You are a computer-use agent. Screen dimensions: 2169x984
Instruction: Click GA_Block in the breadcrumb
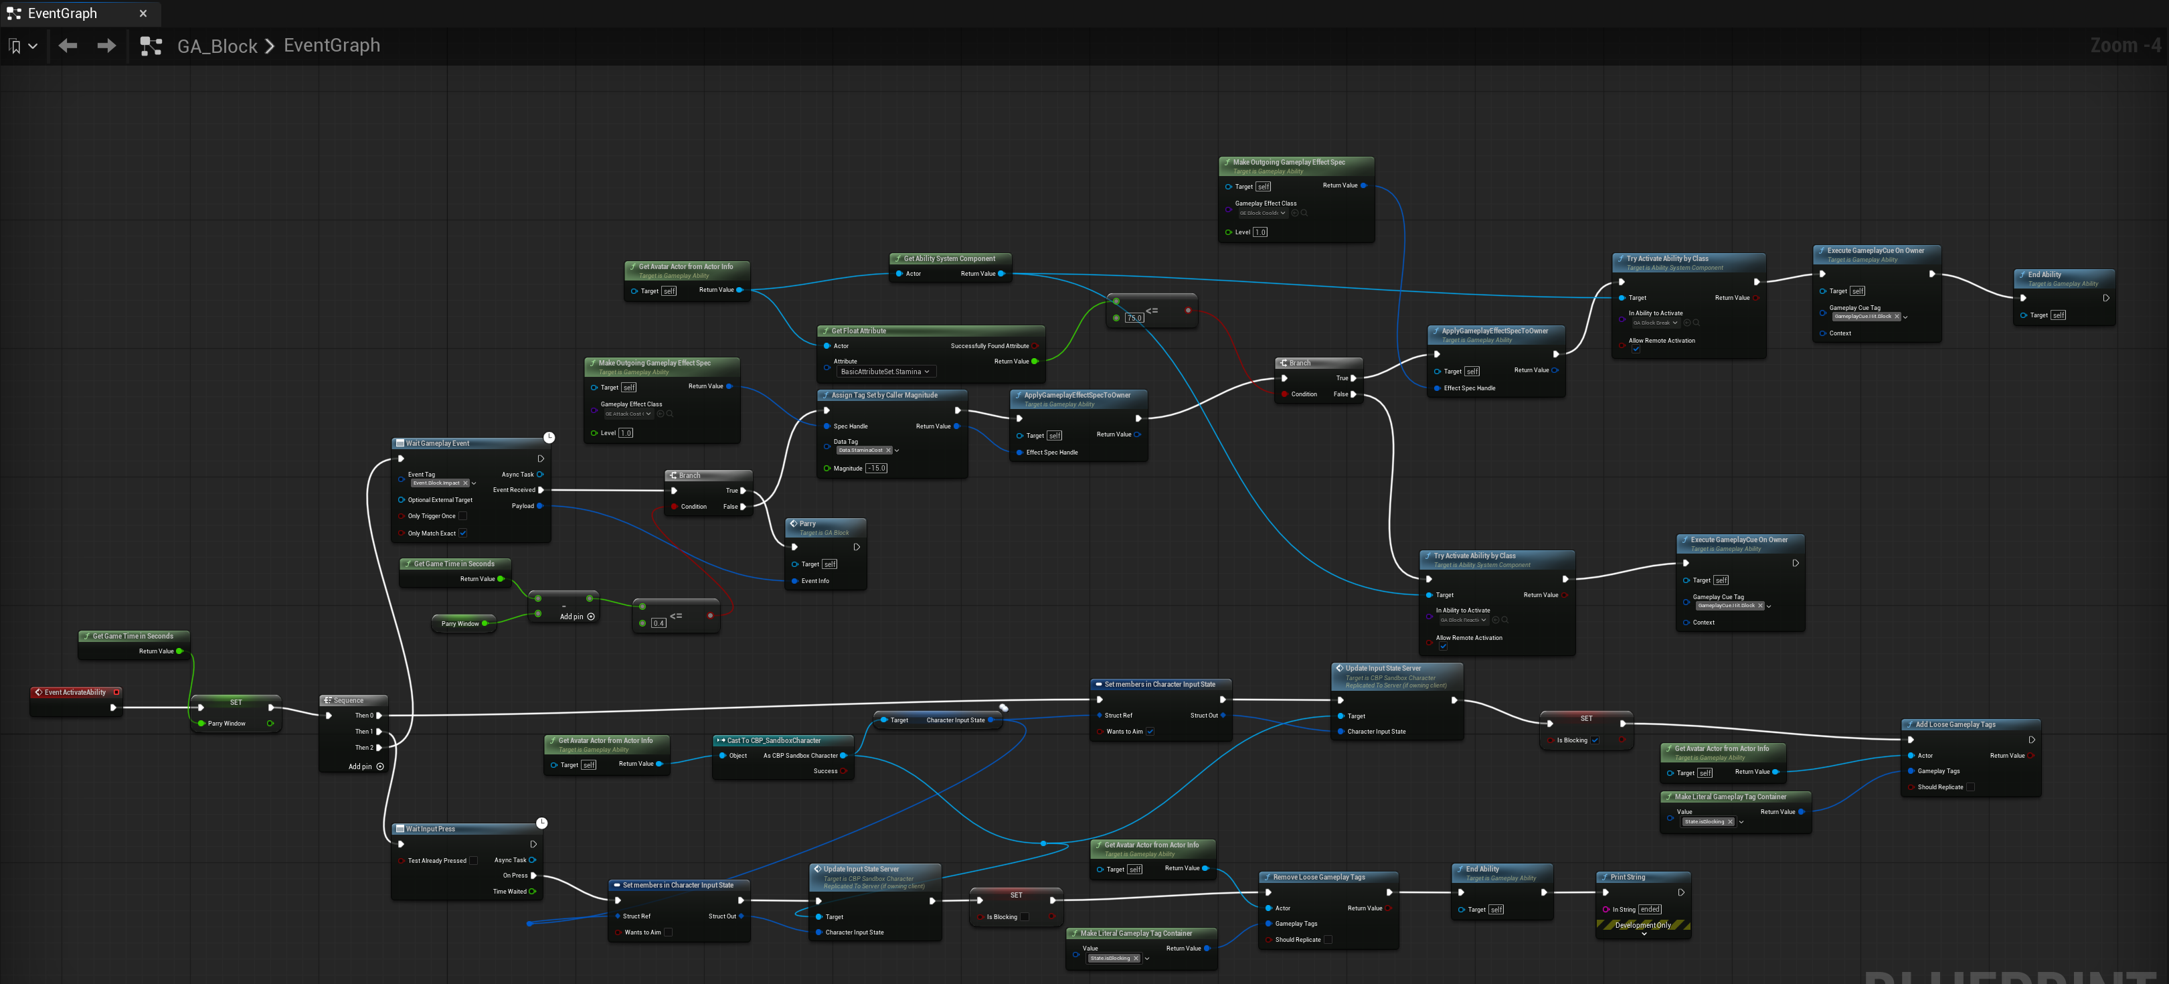point(218,46)
